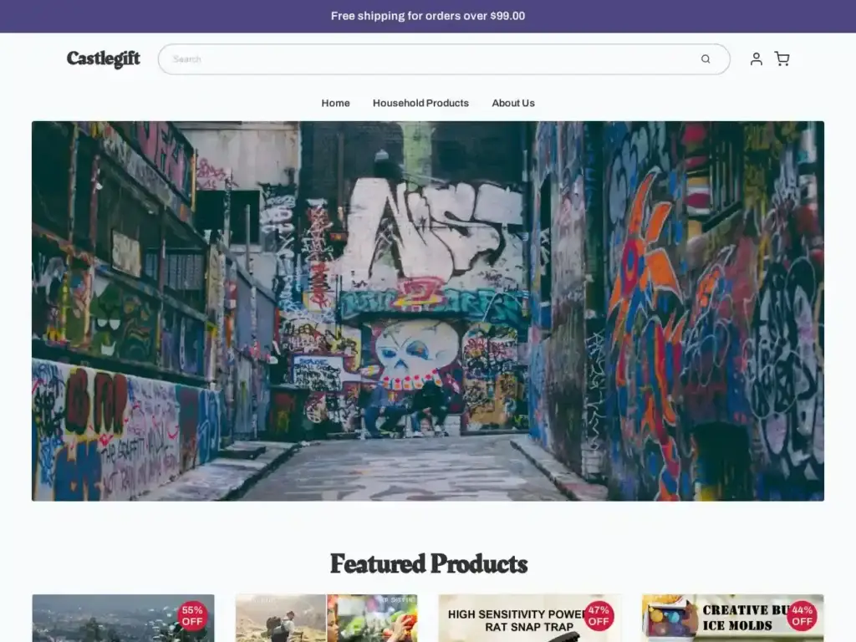The height and width of the screenshot is (642, 856).
Task: Click the 47% OFF discount badge
Action: (x=599, y=616)
